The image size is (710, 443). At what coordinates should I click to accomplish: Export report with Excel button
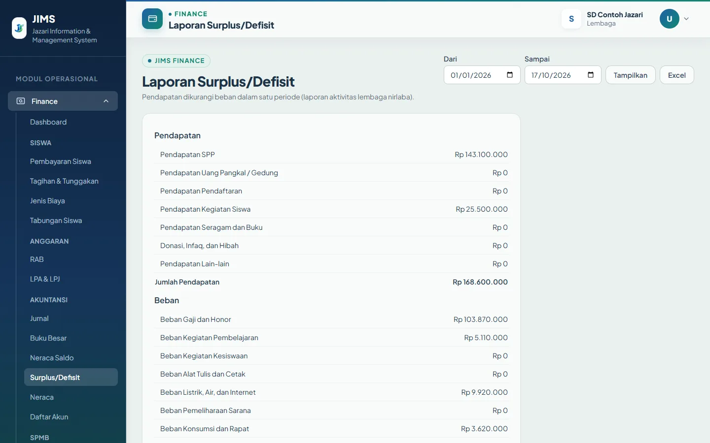pos(676,75)
